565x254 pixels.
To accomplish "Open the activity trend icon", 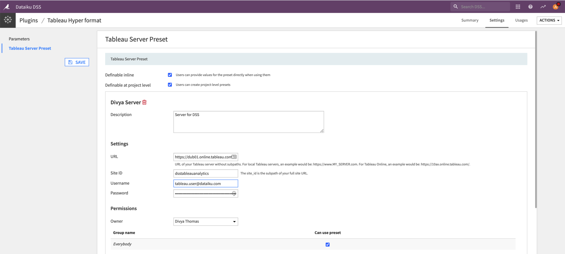I will [543, 7].
